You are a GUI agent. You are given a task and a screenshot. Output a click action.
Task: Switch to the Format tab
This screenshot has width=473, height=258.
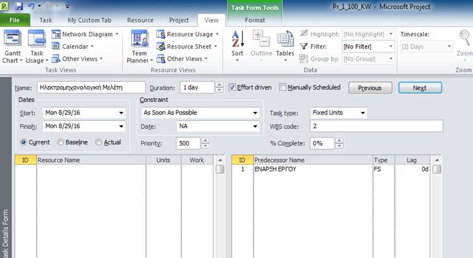coord(255,20)
